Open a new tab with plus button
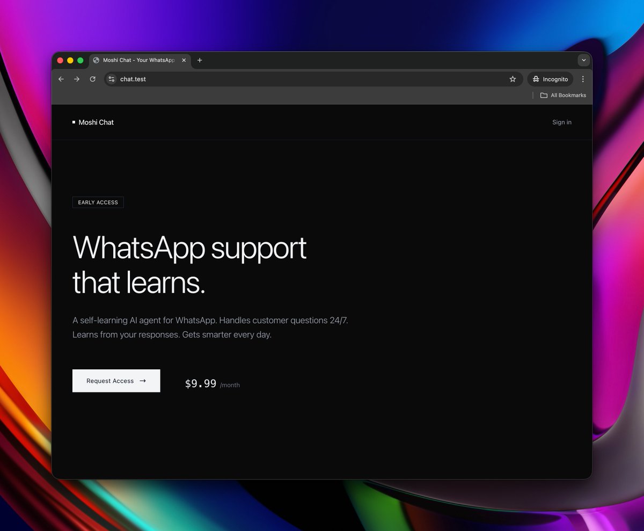Screen dimensions: 644x531 (x=200, y=60)
